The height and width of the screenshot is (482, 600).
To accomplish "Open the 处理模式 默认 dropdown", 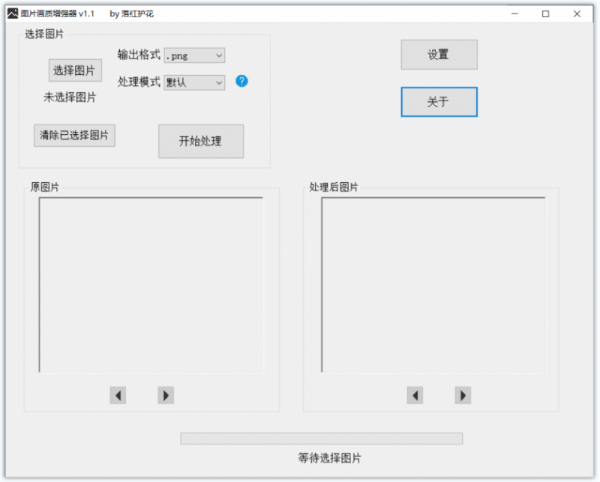I will (x=194, y=82).
